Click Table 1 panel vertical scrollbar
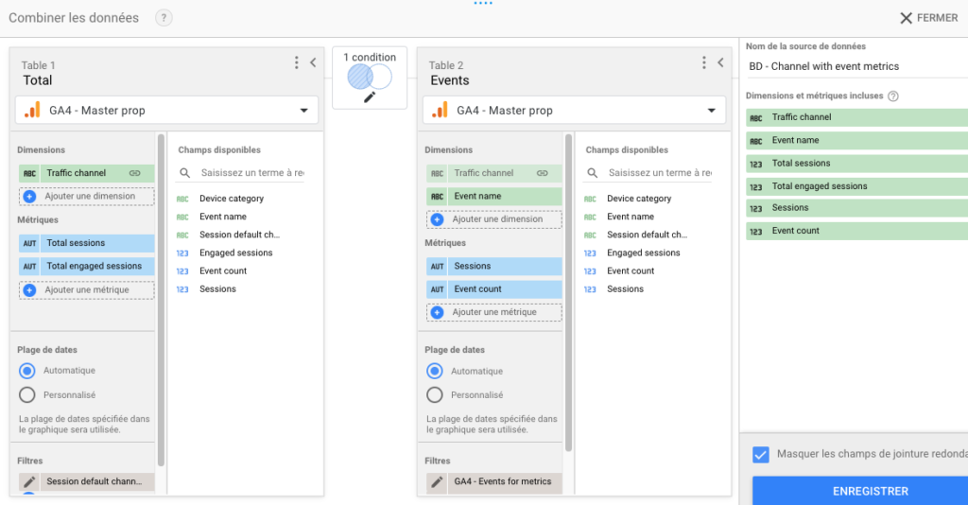This screenshot has height=505, width=968. [x=161, y=300]
